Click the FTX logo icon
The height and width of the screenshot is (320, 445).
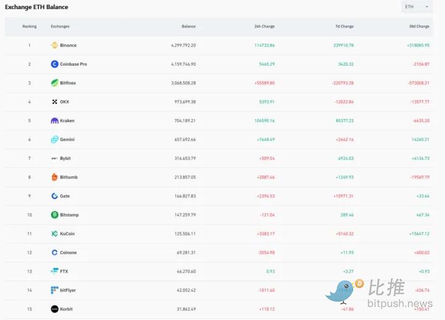[x=55, y=271]
